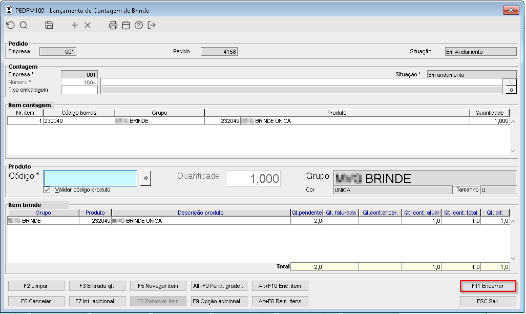The width and height of the screenshot is (526, 314).
Task: Click the Tamanho field showing U
Action: 498,190
